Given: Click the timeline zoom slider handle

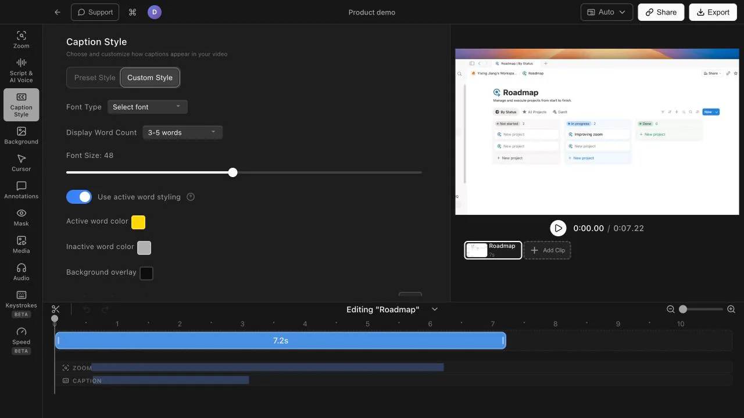Looking at the screenshot, I should pyautogui.click(x=683, y=309).
